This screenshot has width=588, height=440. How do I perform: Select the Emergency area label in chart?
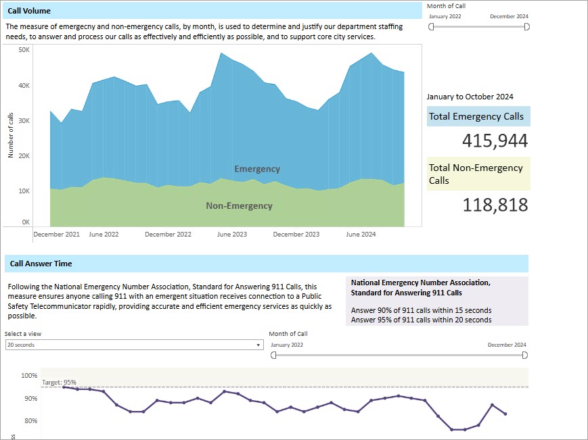[256, 169]
